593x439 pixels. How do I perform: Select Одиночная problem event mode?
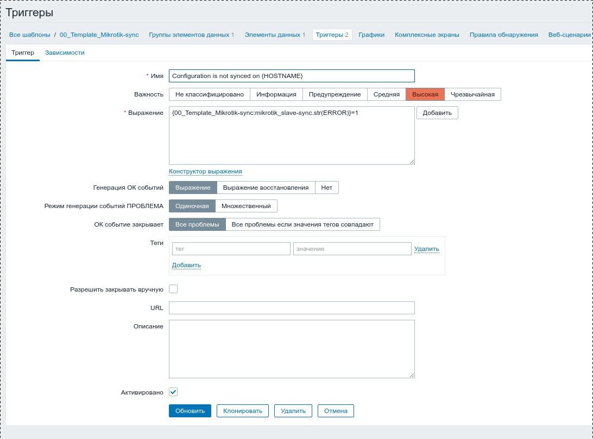[x=192, y=206]
